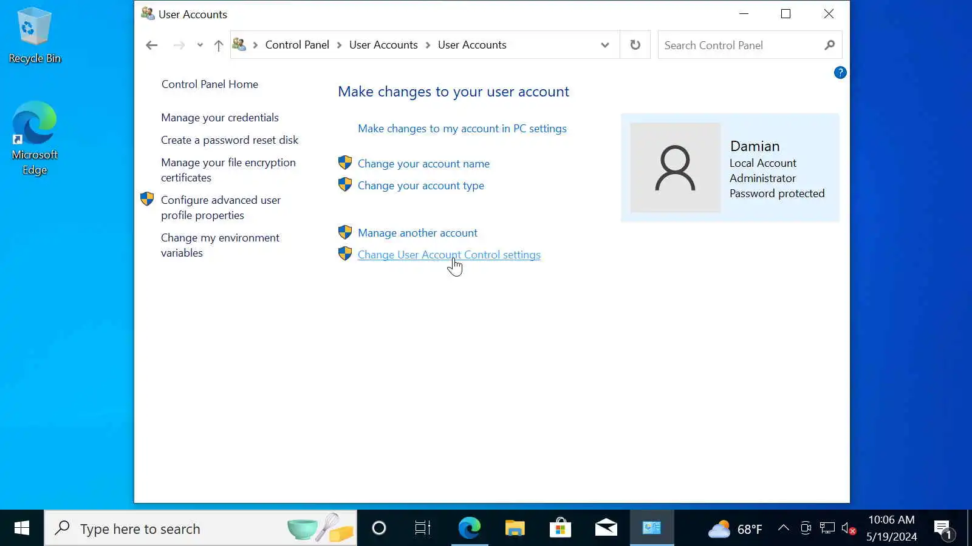Open Configure advanced user profile properties

click(221, 207)
